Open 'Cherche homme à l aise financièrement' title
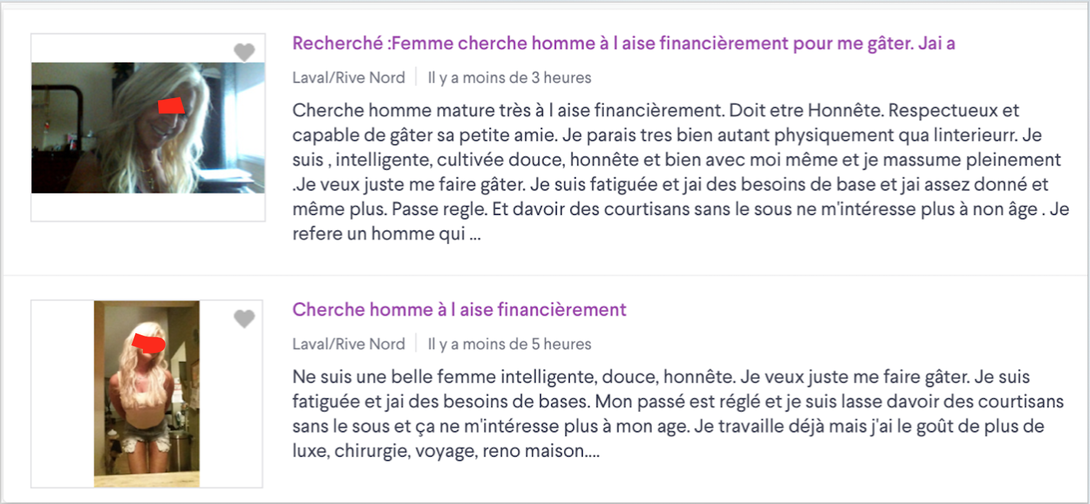This screenshot has height=504, width=1090. pyautogui.click(x=459, y=310)
